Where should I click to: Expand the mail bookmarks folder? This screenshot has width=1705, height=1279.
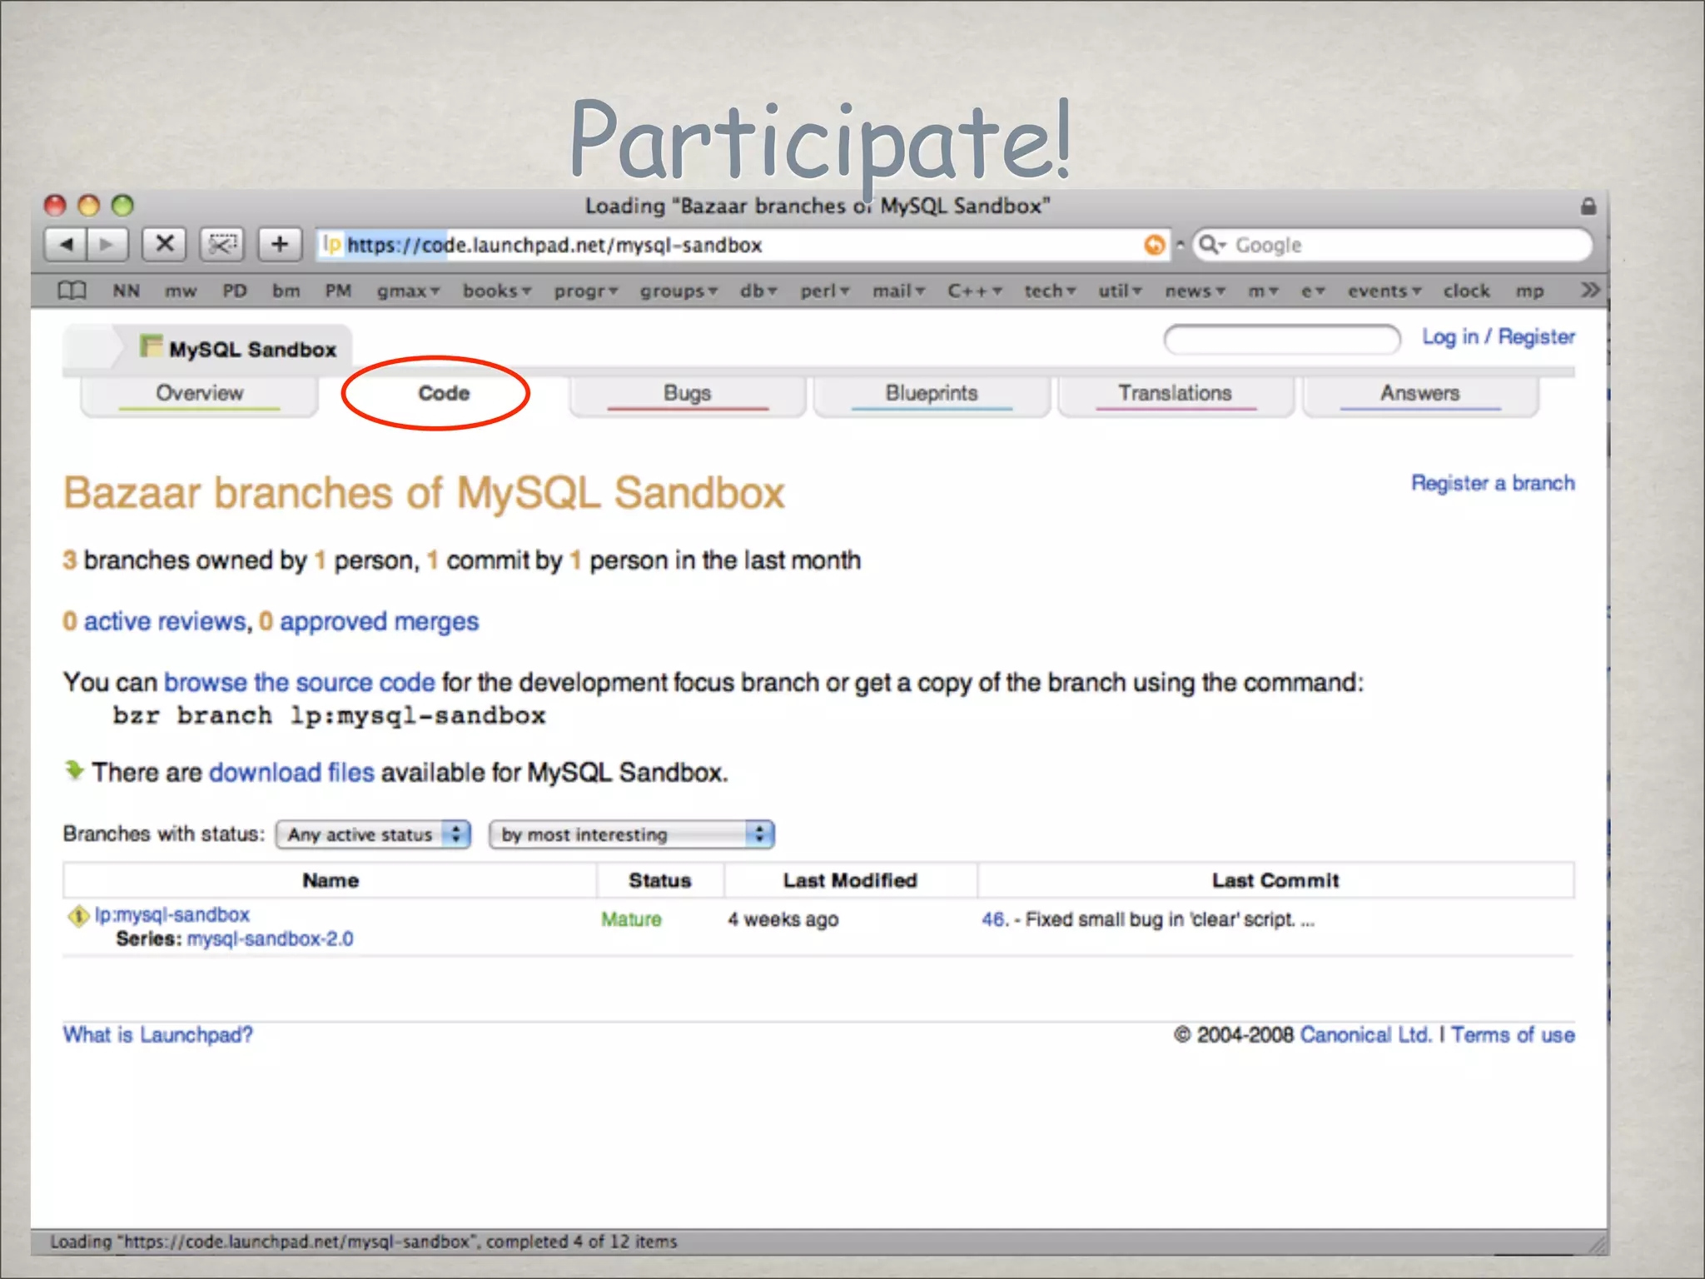pyautogui.click(x=898, y=291)
